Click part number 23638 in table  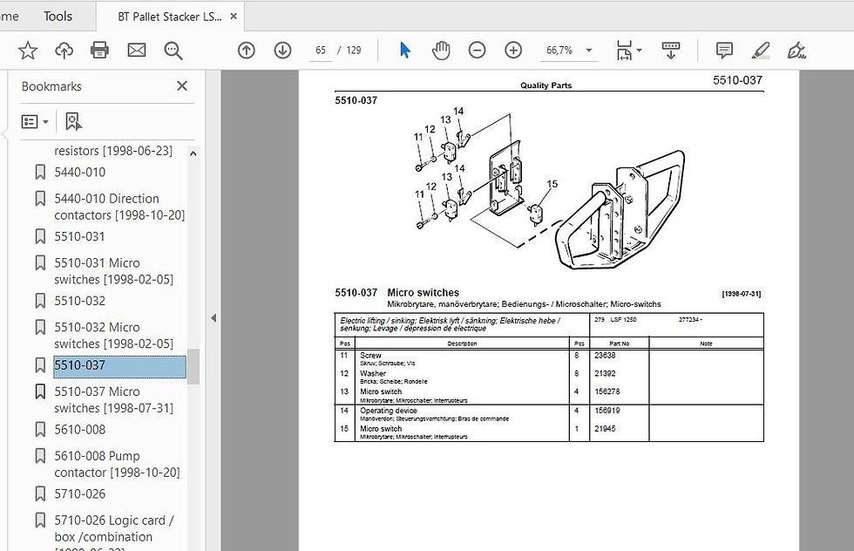[x=605, y=356]
